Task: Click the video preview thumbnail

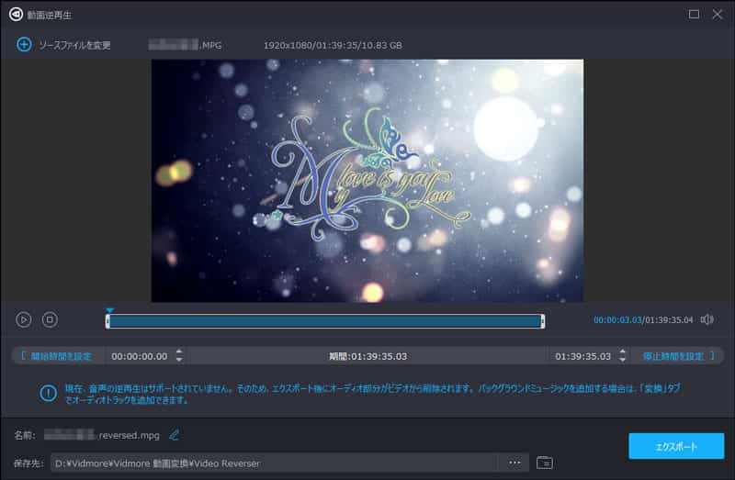Action: coord(367,180)
